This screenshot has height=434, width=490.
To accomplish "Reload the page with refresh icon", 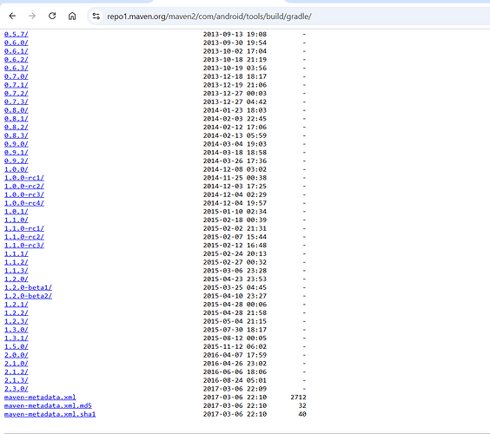I will [x=52, y=16].
